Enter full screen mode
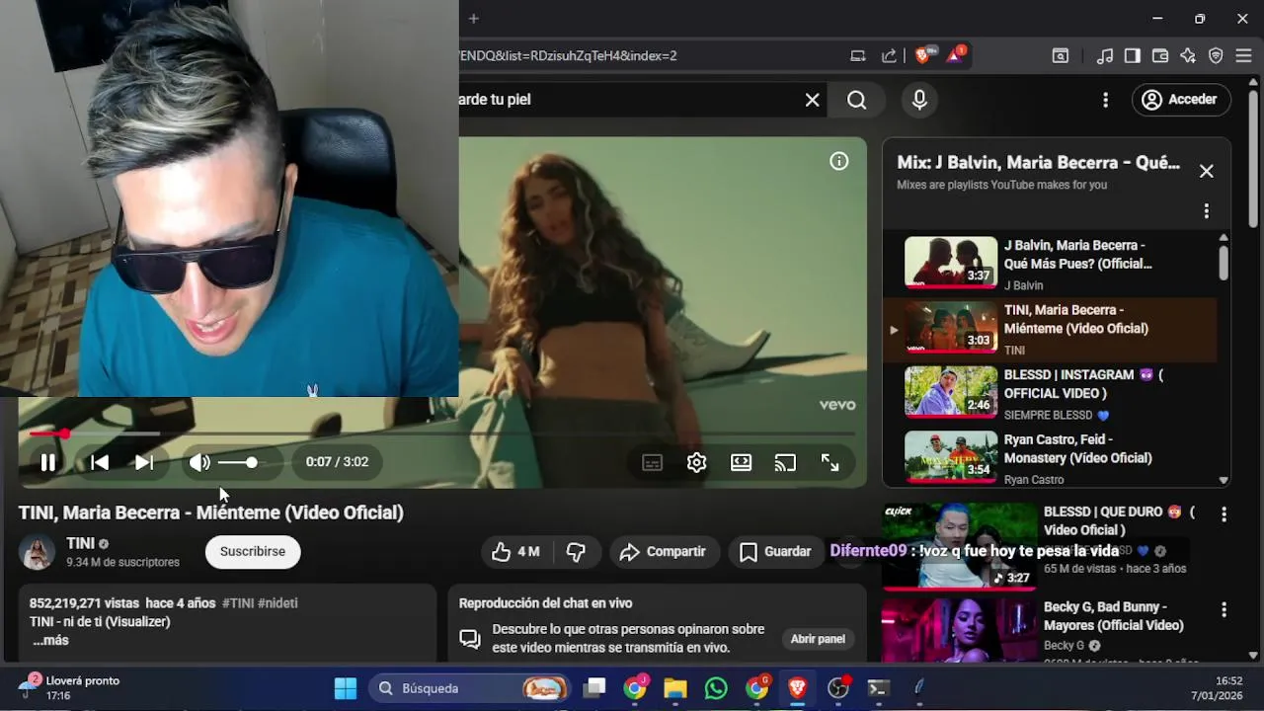 (x=830, y=462)
